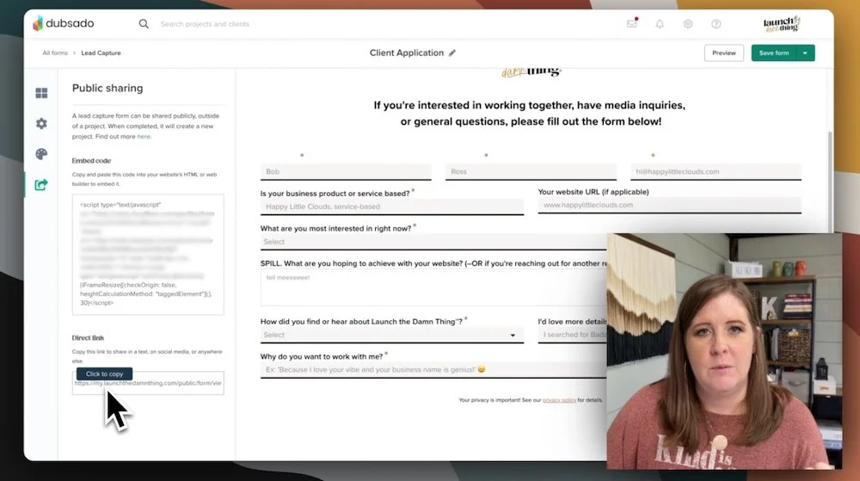Viewport: 860px width, 481px height.
Task: Click the Save form button
Action: tap(773, 53)
